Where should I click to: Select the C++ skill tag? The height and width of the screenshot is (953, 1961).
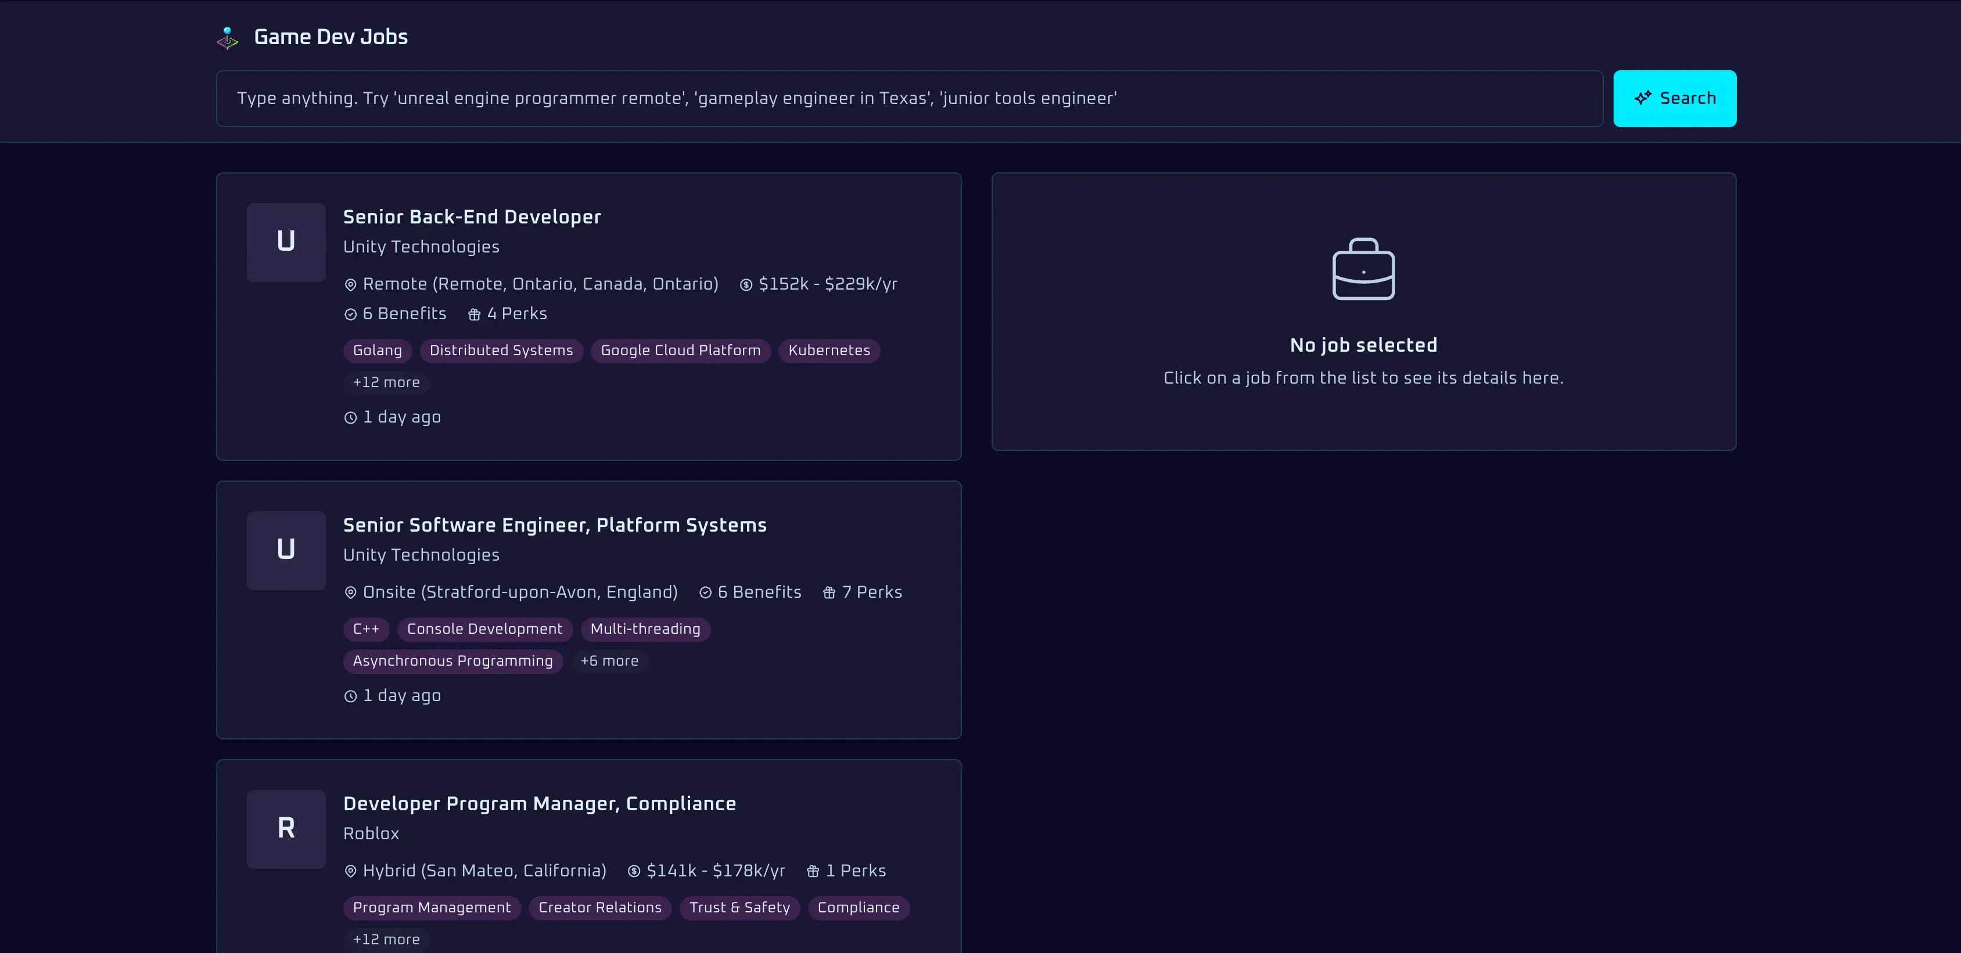pyautogui.click(x=365, y=629)
